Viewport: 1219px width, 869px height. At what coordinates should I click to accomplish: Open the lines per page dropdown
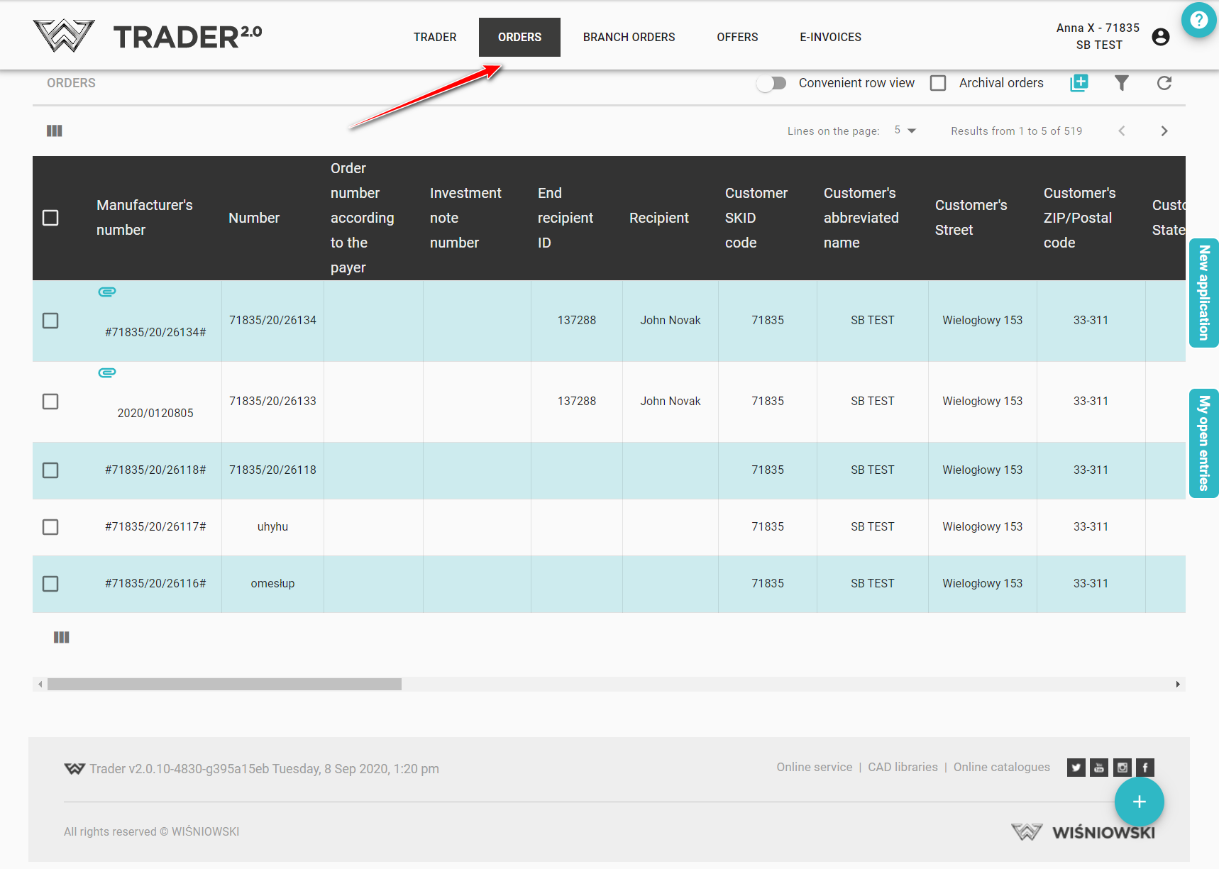905,131
